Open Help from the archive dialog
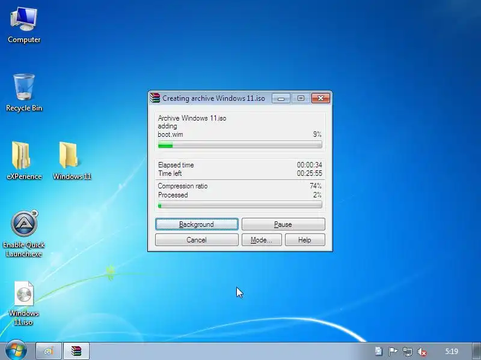Viewport: 481px width, 360px height. (305, 239)
